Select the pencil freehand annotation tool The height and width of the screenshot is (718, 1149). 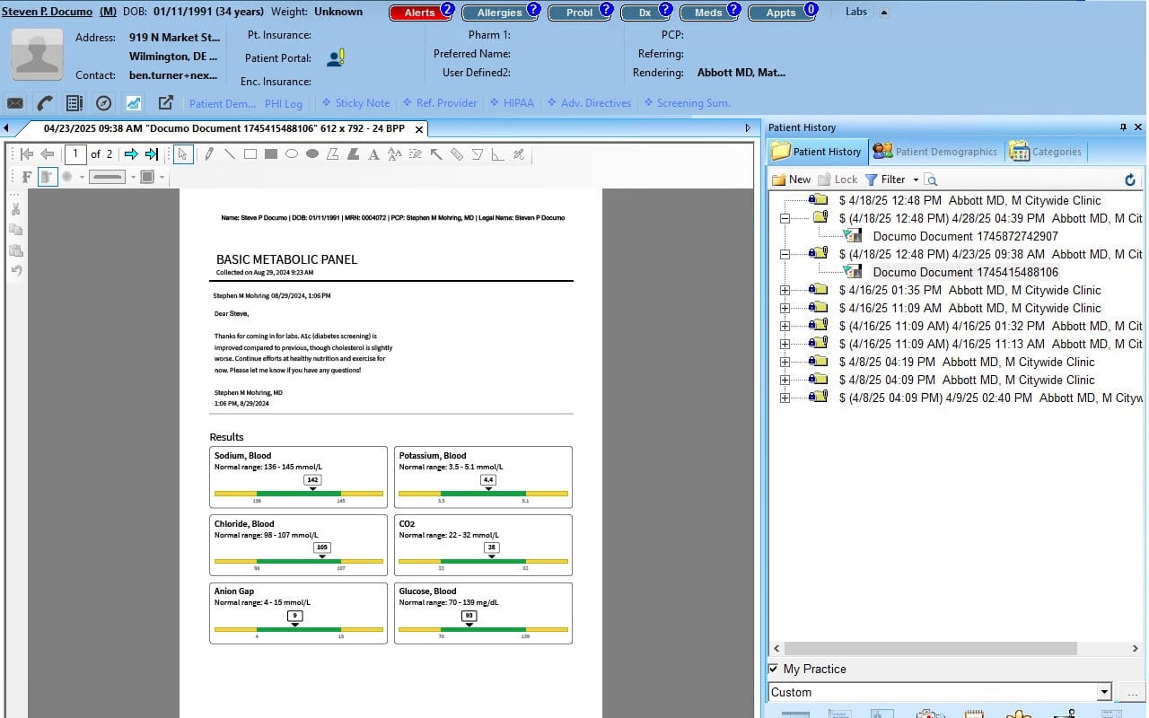(209, 154)
